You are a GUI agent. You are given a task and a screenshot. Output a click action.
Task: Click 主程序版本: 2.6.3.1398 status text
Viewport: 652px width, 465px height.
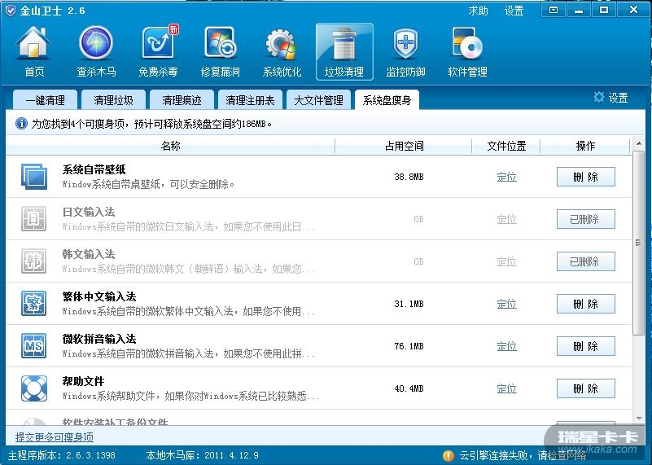point(62,455)
